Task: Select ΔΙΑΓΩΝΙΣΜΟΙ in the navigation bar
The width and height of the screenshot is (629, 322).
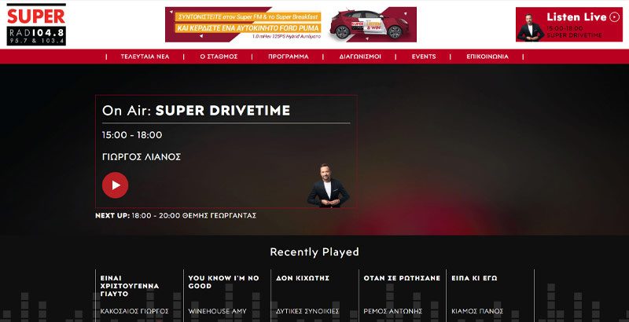Action: [x=360, y=57]
